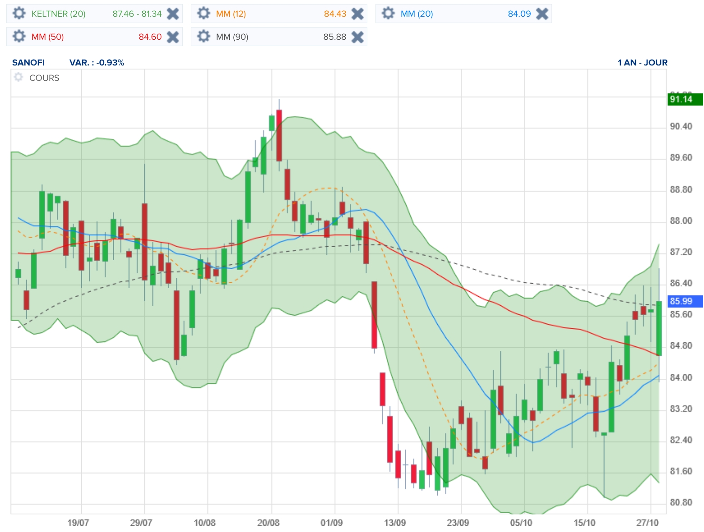Select the 27/10 date on time axis
The width and height of the screenshot is (704, 532).
pos(648,523)
